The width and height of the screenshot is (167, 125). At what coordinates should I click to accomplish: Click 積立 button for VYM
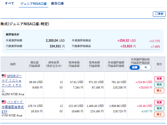(159, 115)
